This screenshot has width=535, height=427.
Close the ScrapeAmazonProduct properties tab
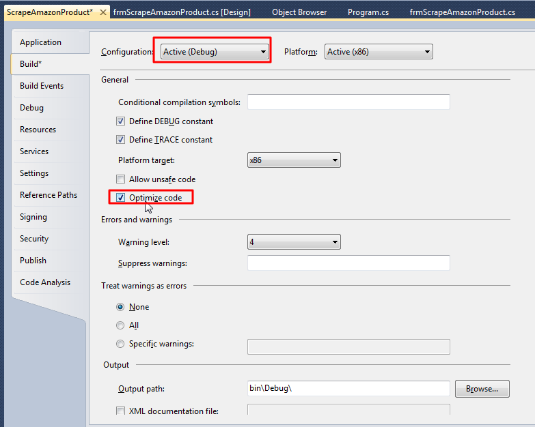click(102, 12)
